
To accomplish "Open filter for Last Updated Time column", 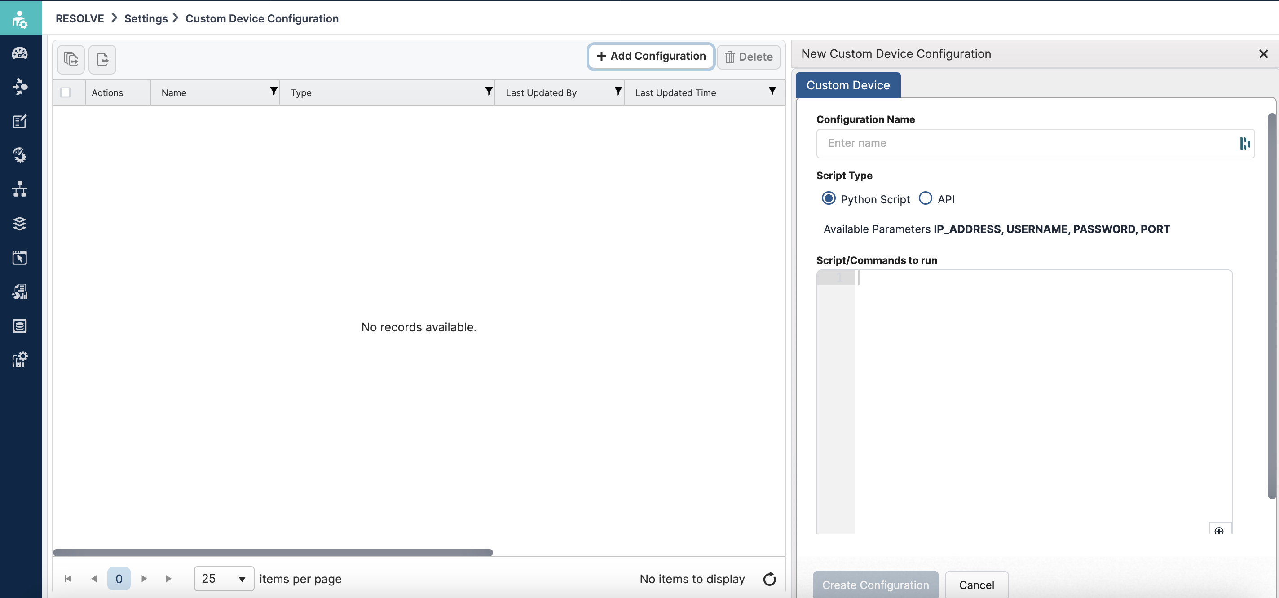I will (772, 91).
